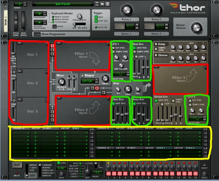Open the Filter 3 type dropdown

click(x=156, y=67)
